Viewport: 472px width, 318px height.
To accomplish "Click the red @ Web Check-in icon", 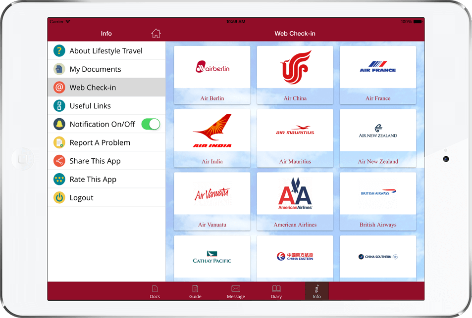I will tap(59, 88).
